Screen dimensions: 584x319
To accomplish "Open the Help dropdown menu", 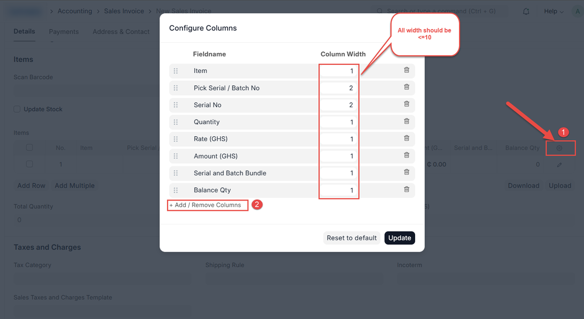I will pos(553,11).
